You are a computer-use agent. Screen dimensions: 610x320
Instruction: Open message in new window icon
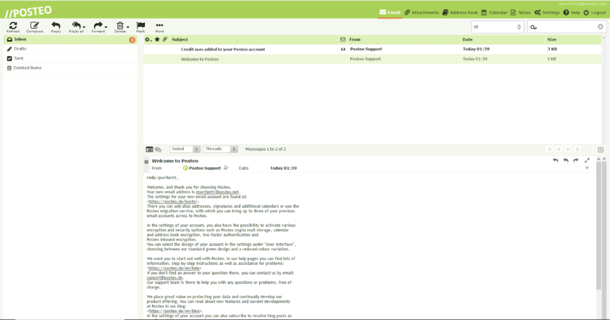pos(587,160)
